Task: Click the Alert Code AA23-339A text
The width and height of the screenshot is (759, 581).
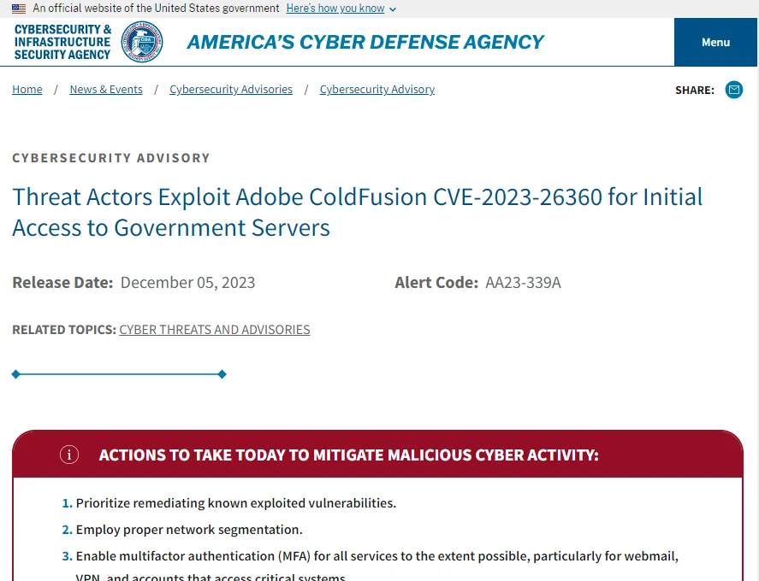Action: (523, 282)
